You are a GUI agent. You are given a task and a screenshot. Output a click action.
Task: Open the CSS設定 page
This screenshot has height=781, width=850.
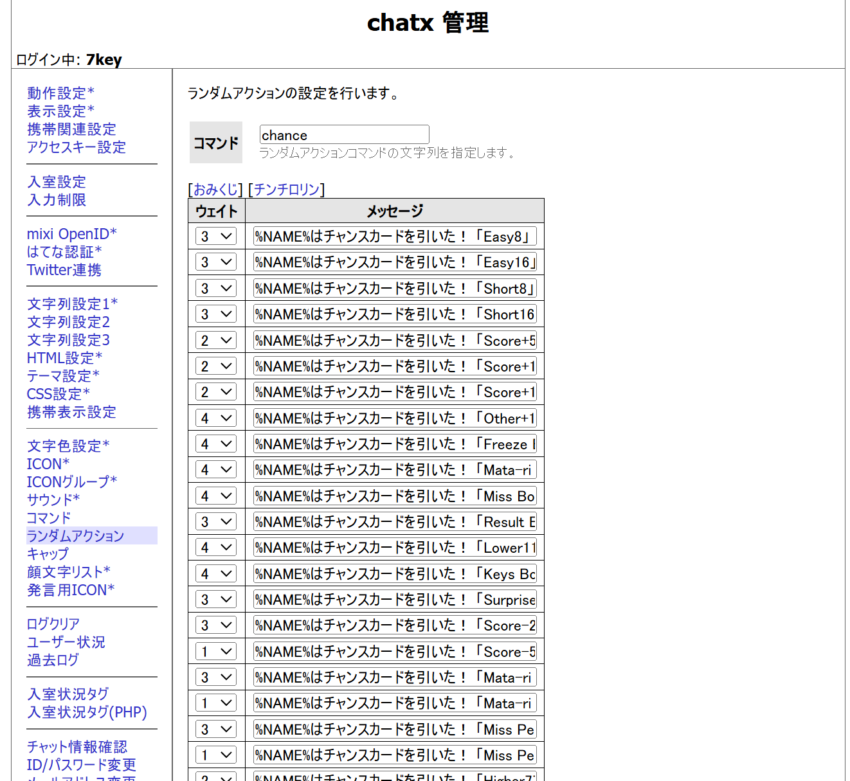pyautogui.click(x=58, y=394)
